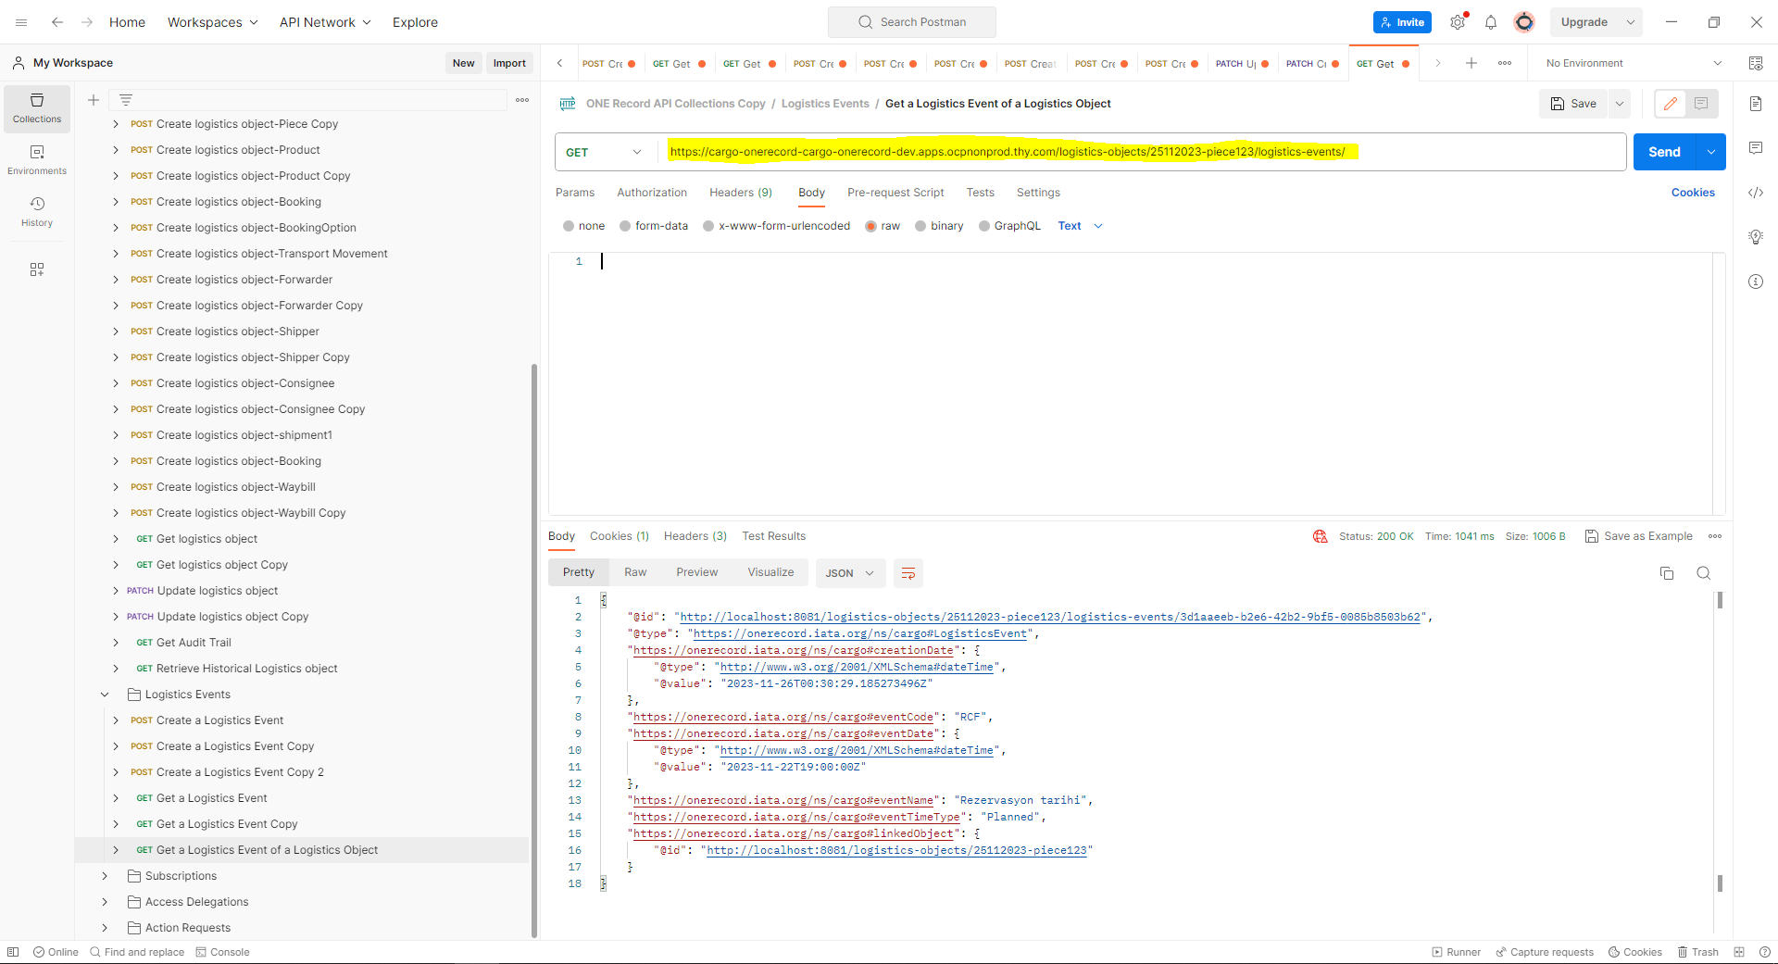Select the GraphQL body type

[984, 226]
